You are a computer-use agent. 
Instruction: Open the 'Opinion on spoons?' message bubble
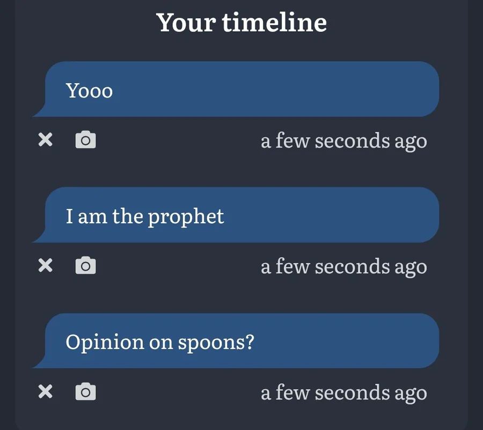[x=236, y=341]
